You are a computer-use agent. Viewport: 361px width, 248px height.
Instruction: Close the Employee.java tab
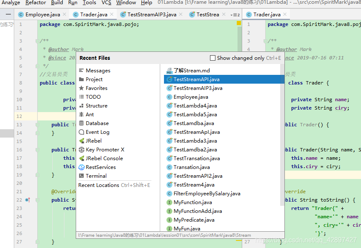[x=64, y=14]
